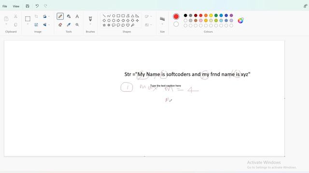Click the rectangular Selection tool
The image size is (309, 173).
[28, 19]
